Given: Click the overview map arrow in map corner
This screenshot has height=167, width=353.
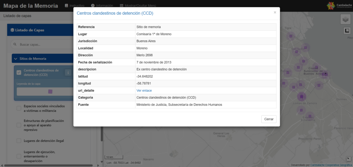Looking at the screenshot, I should [x=349, y=159].
